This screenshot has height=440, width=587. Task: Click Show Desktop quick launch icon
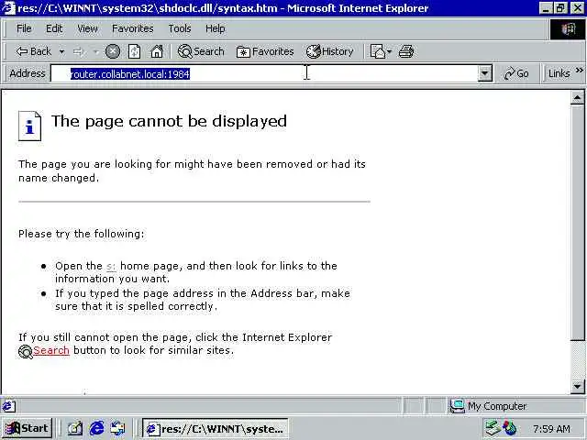[x=74, y=428]
